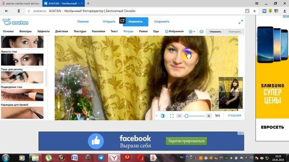
Task: Open uTorrent from the taskbar
Action: click(48, 158)
